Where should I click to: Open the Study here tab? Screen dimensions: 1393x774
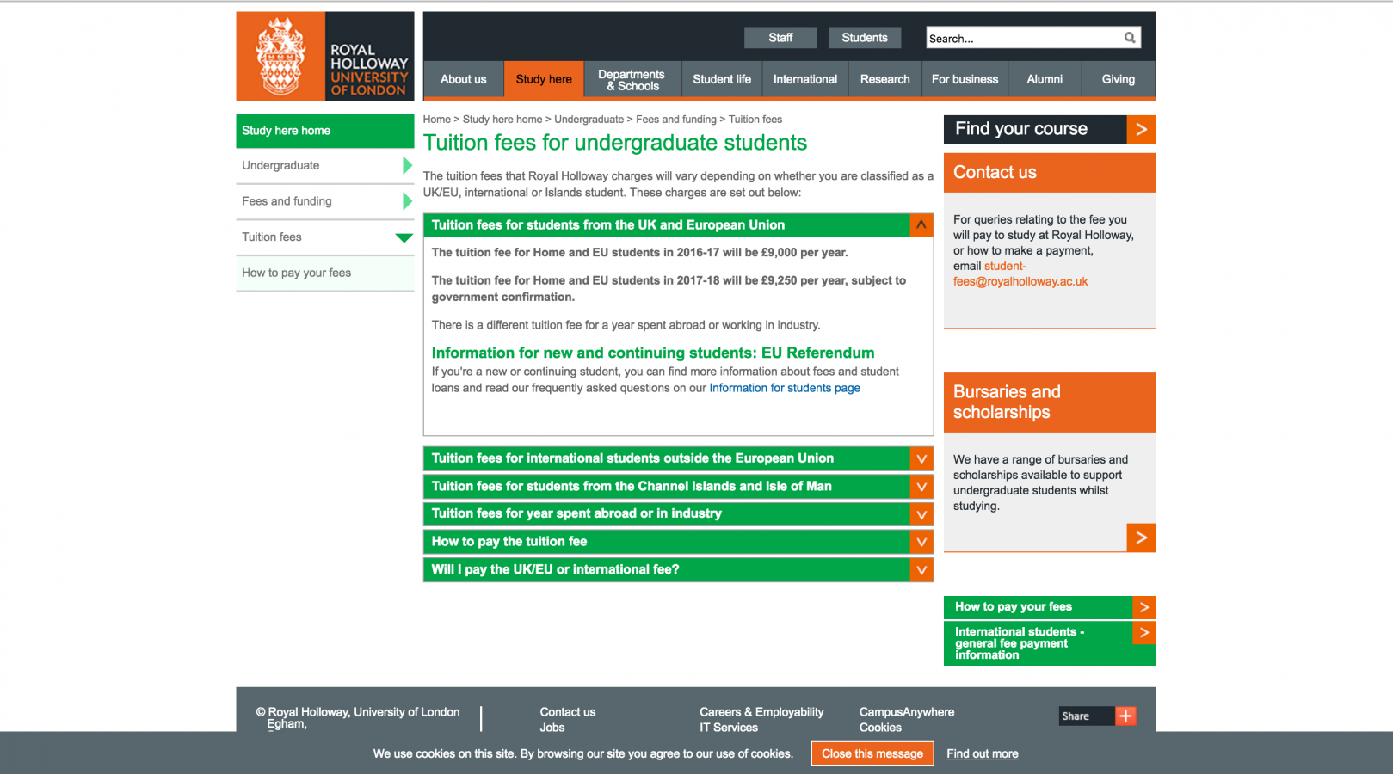pos(544,79)
